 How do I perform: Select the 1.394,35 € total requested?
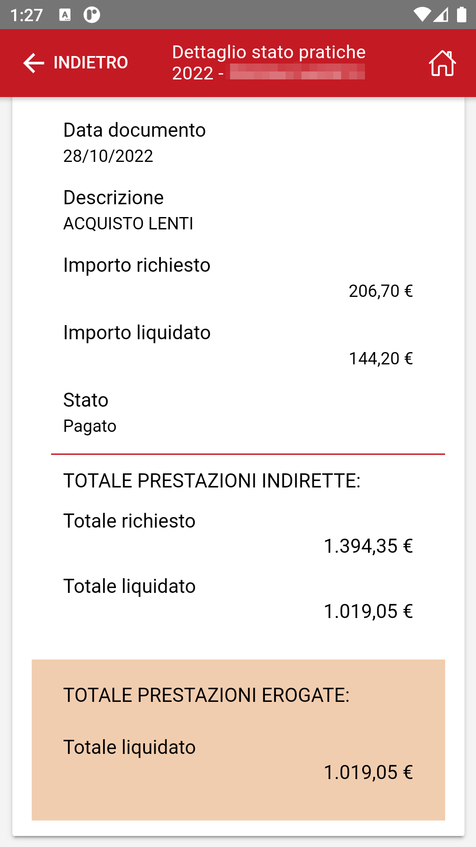[368, 546]
